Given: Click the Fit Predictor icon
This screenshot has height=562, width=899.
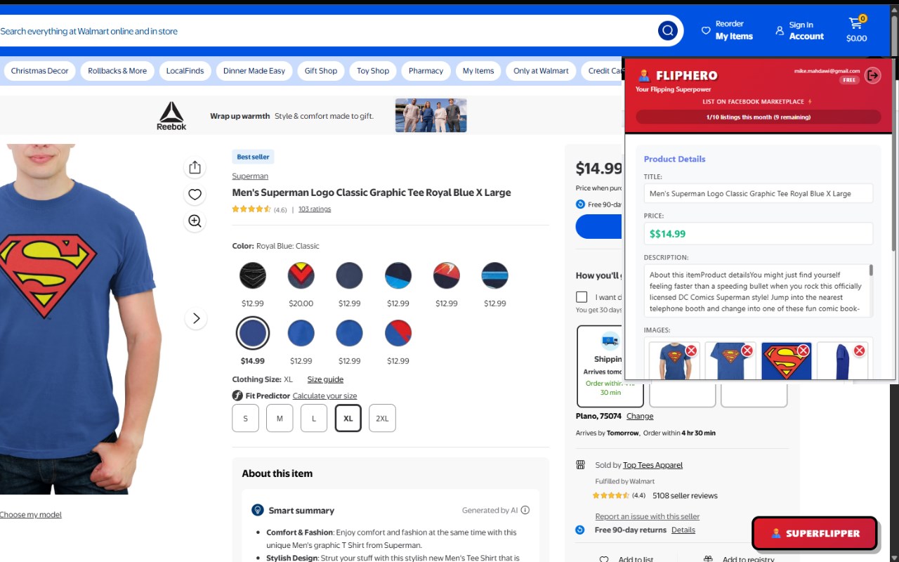Looking at the screenshot, I should (237, 396).
